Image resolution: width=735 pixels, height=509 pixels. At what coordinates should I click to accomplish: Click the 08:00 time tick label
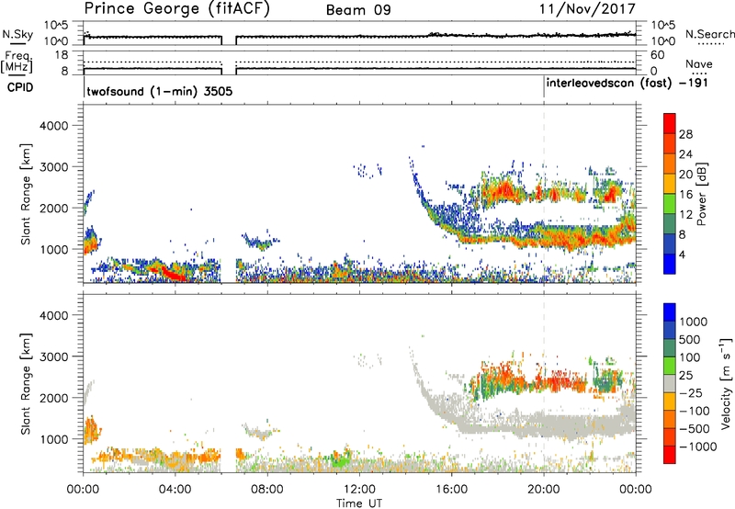266,490
